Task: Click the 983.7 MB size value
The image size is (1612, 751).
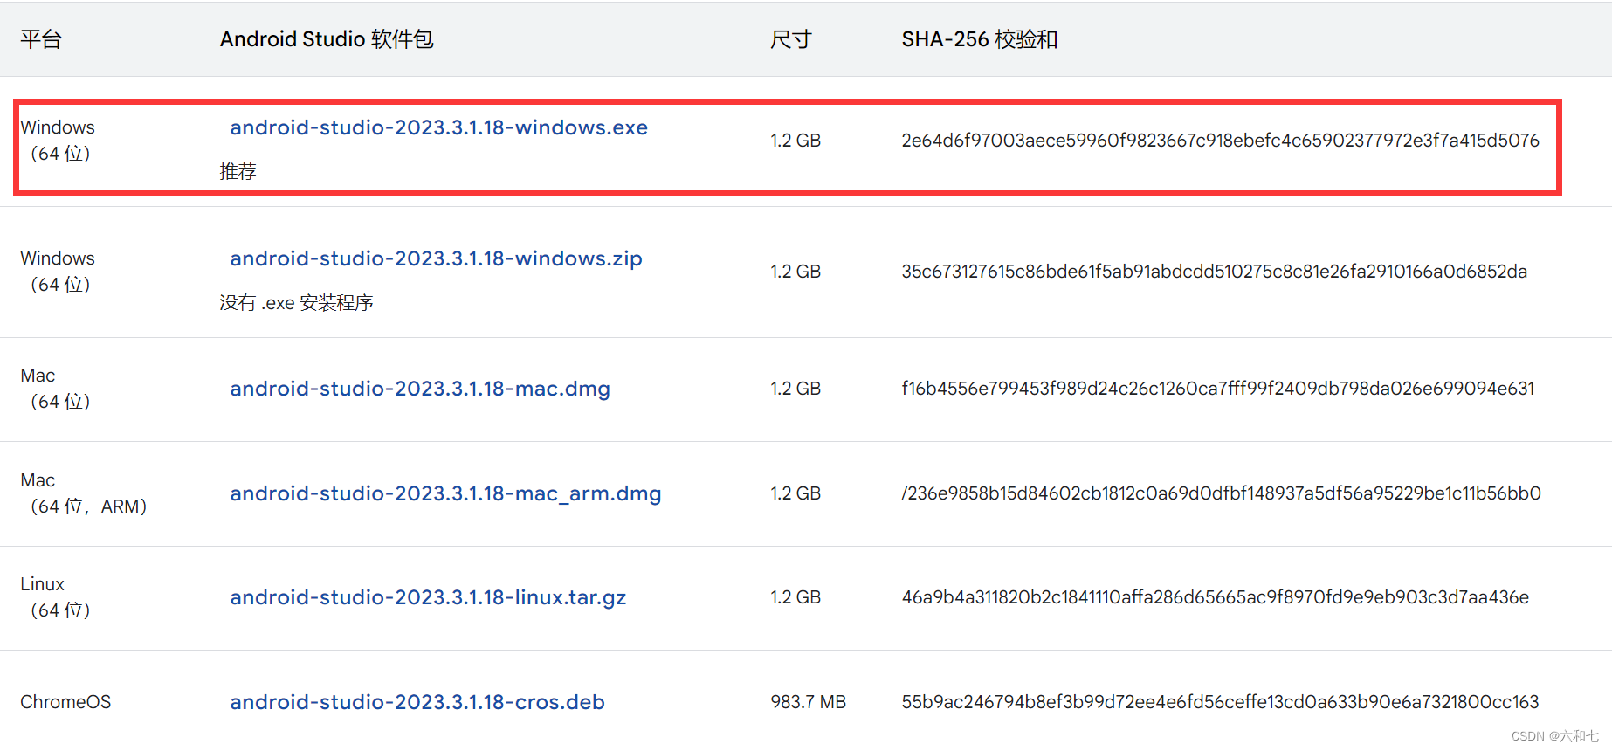Action: 808,702
